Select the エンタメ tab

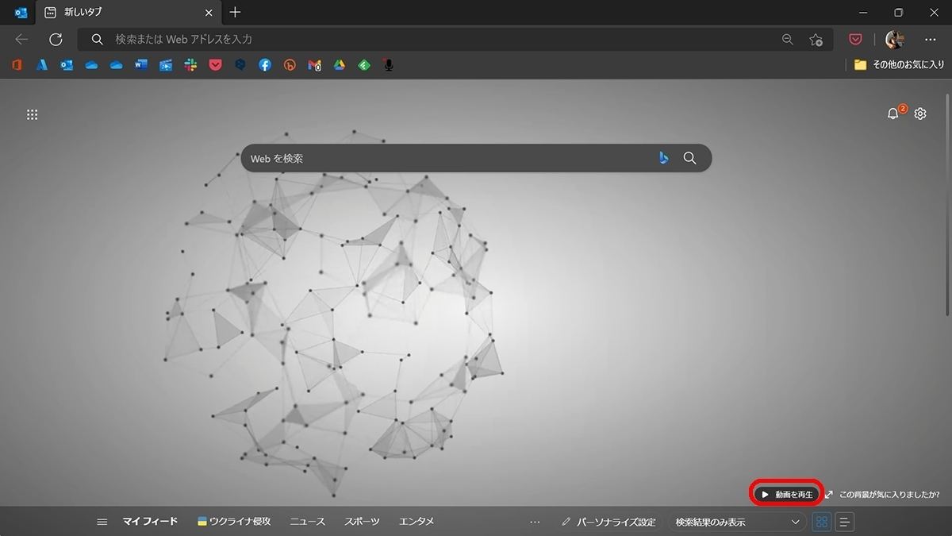point(416,522)
